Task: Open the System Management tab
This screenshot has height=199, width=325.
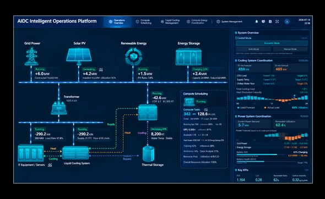Action: (229, 21)
